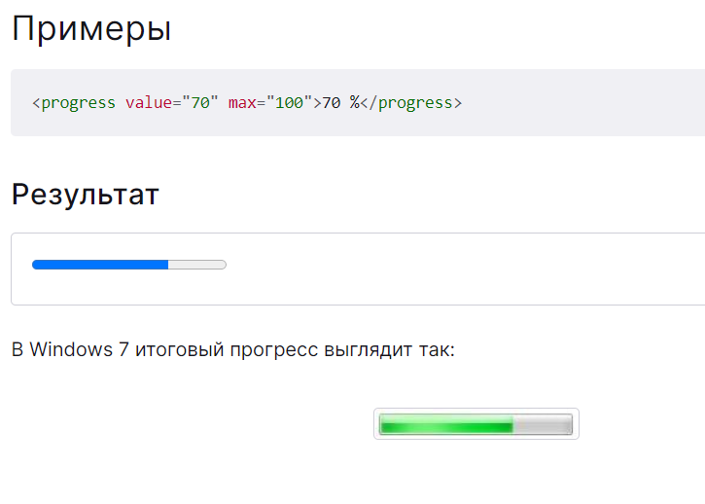Viewport: 705px width, 504px height.
Task: Click the gray end of Windows 7 progress image
Action: [543, 424]
